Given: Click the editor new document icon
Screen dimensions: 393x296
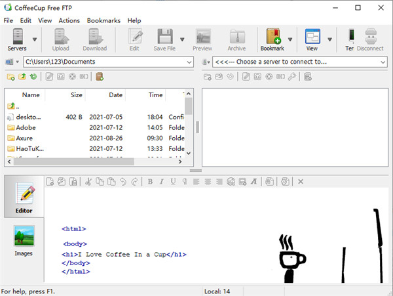Looking at the screenshot, I should pyautogui.click(x=50, y=182).
